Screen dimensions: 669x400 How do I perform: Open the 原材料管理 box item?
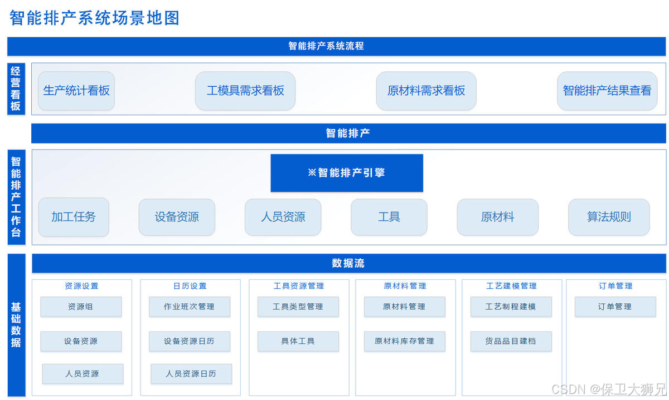pos(405,307)
